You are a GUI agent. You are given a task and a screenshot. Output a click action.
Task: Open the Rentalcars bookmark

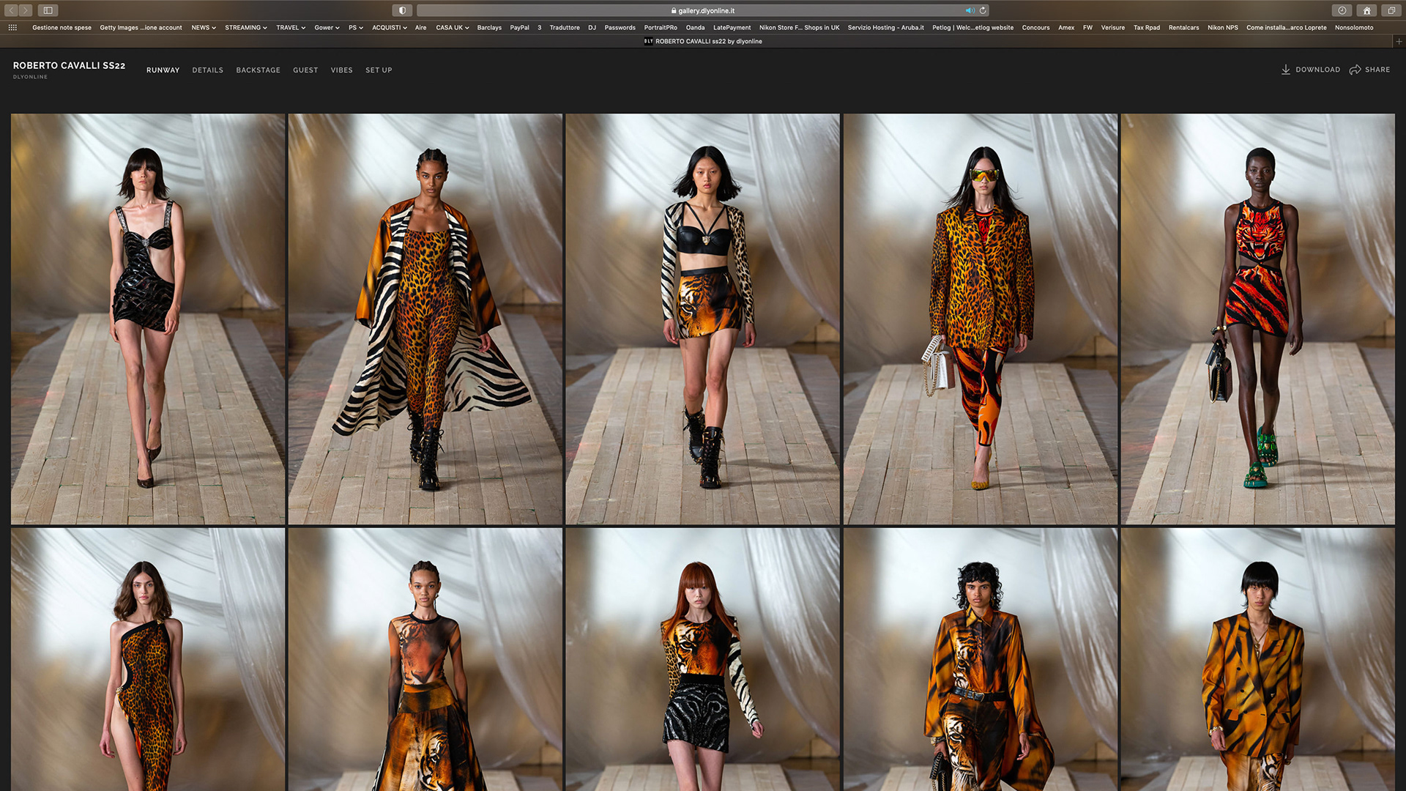point(1183,27)
